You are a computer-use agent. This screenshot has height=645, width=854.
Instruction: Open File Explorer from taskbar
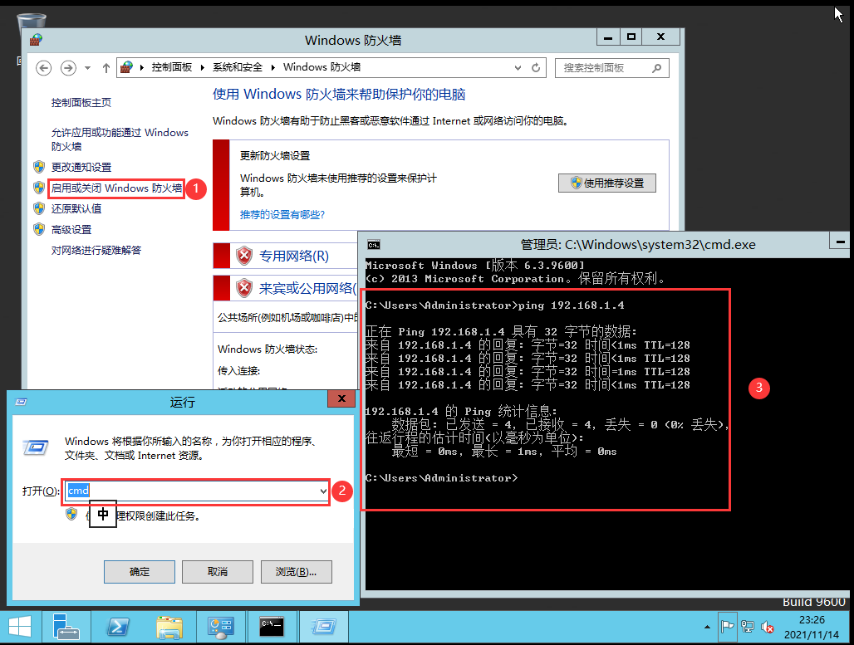[x=169, y=627]
